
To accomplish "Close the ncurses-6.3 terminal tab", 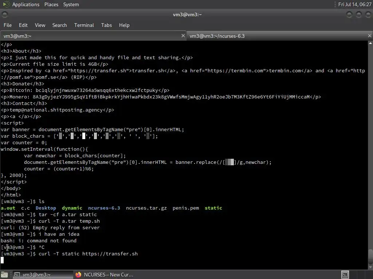I will 369,36.
